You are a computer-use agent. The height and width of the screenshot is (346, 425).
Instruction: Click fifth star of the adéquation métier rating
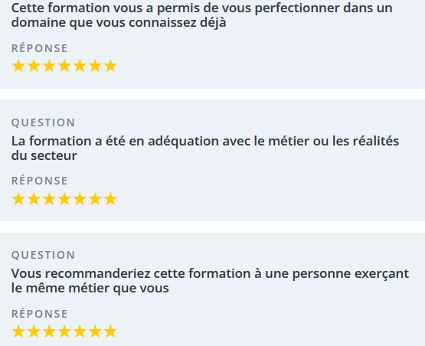(80, 199)
